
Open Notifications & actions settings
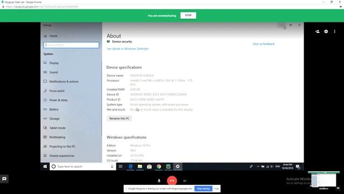63,81
